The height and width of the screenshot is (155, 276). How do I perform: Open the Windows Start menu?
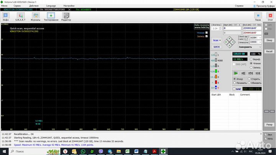tap(4, 151)
